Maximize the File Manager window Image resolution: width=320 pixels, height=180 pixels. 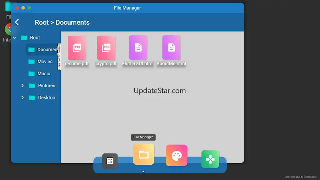29,8
